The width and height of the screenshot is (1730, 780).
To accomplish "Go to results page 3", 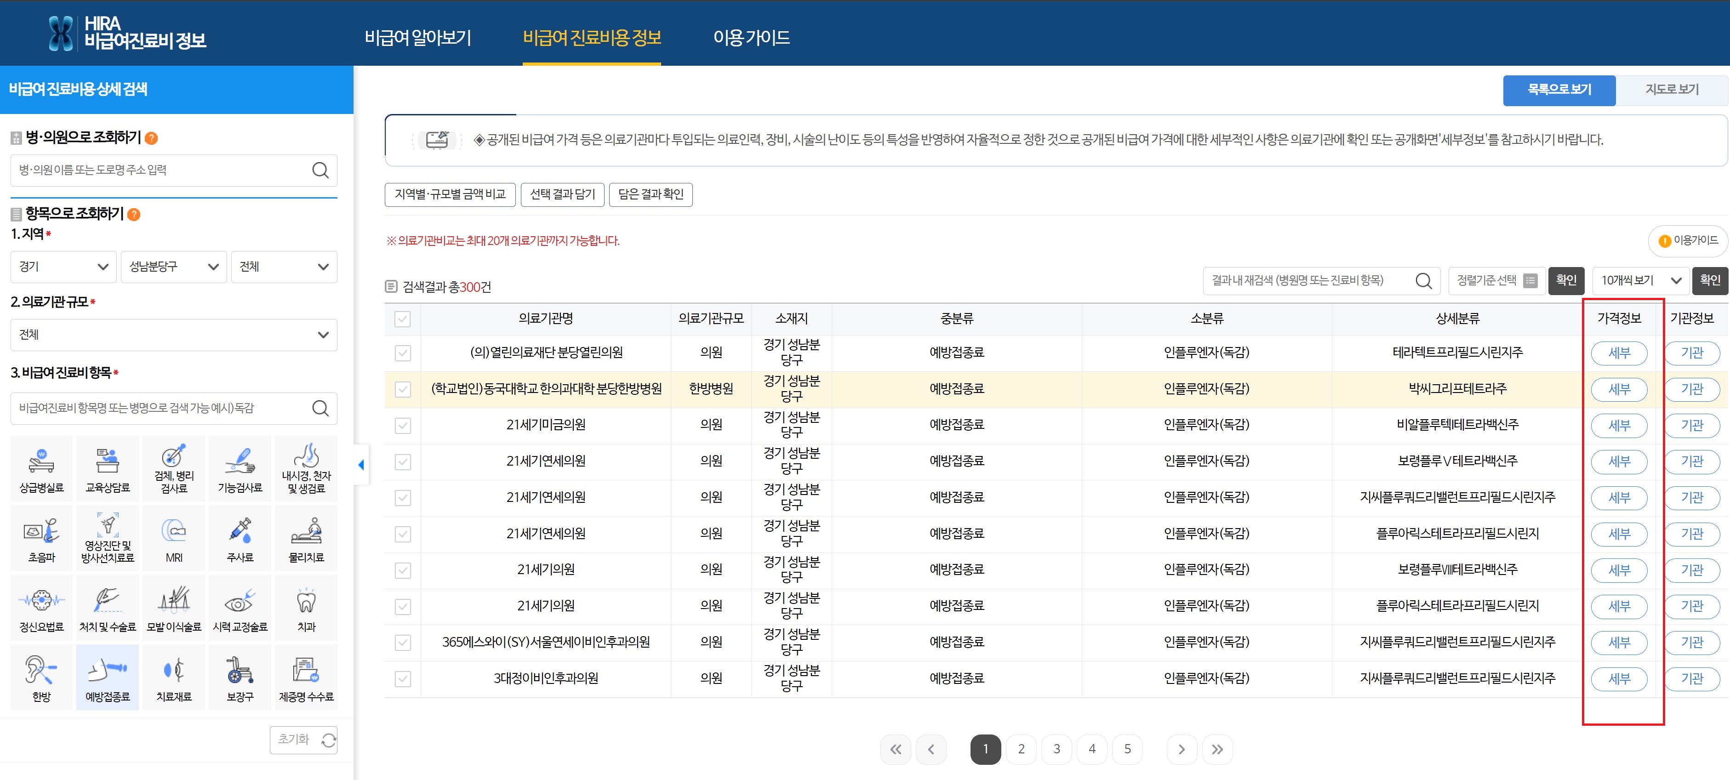I will tap(1056, 749).
